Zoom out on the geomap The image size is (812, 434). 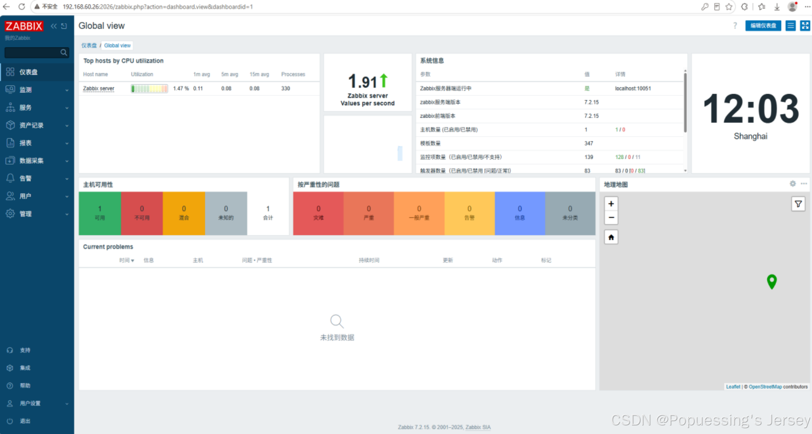click(x=611, y=217)
